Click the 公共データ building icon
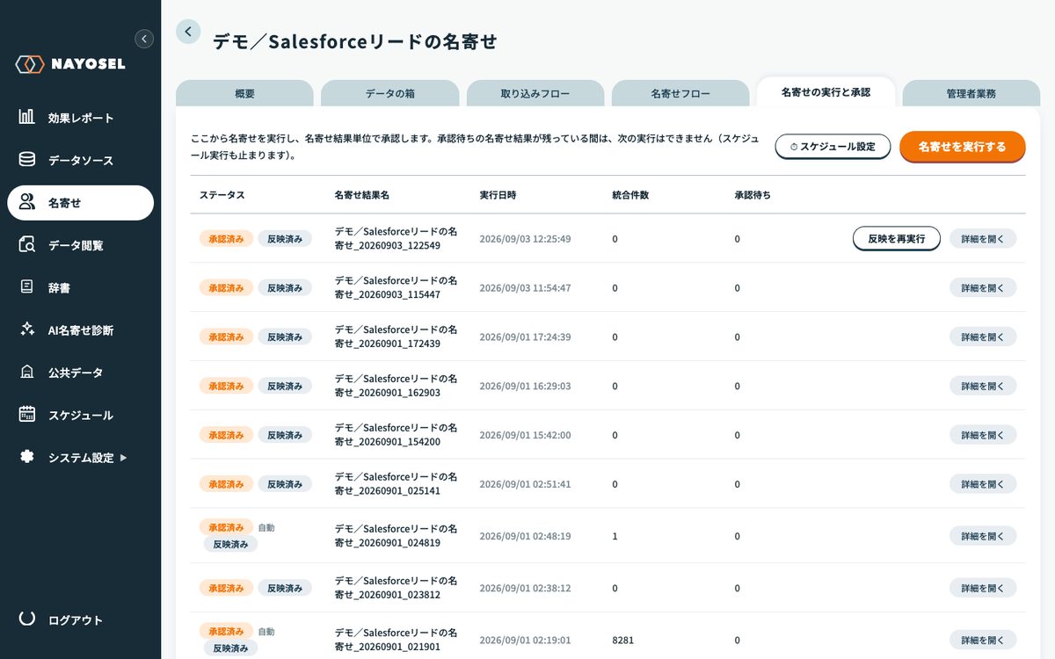 pyautogui.click(x=27, y=373)
